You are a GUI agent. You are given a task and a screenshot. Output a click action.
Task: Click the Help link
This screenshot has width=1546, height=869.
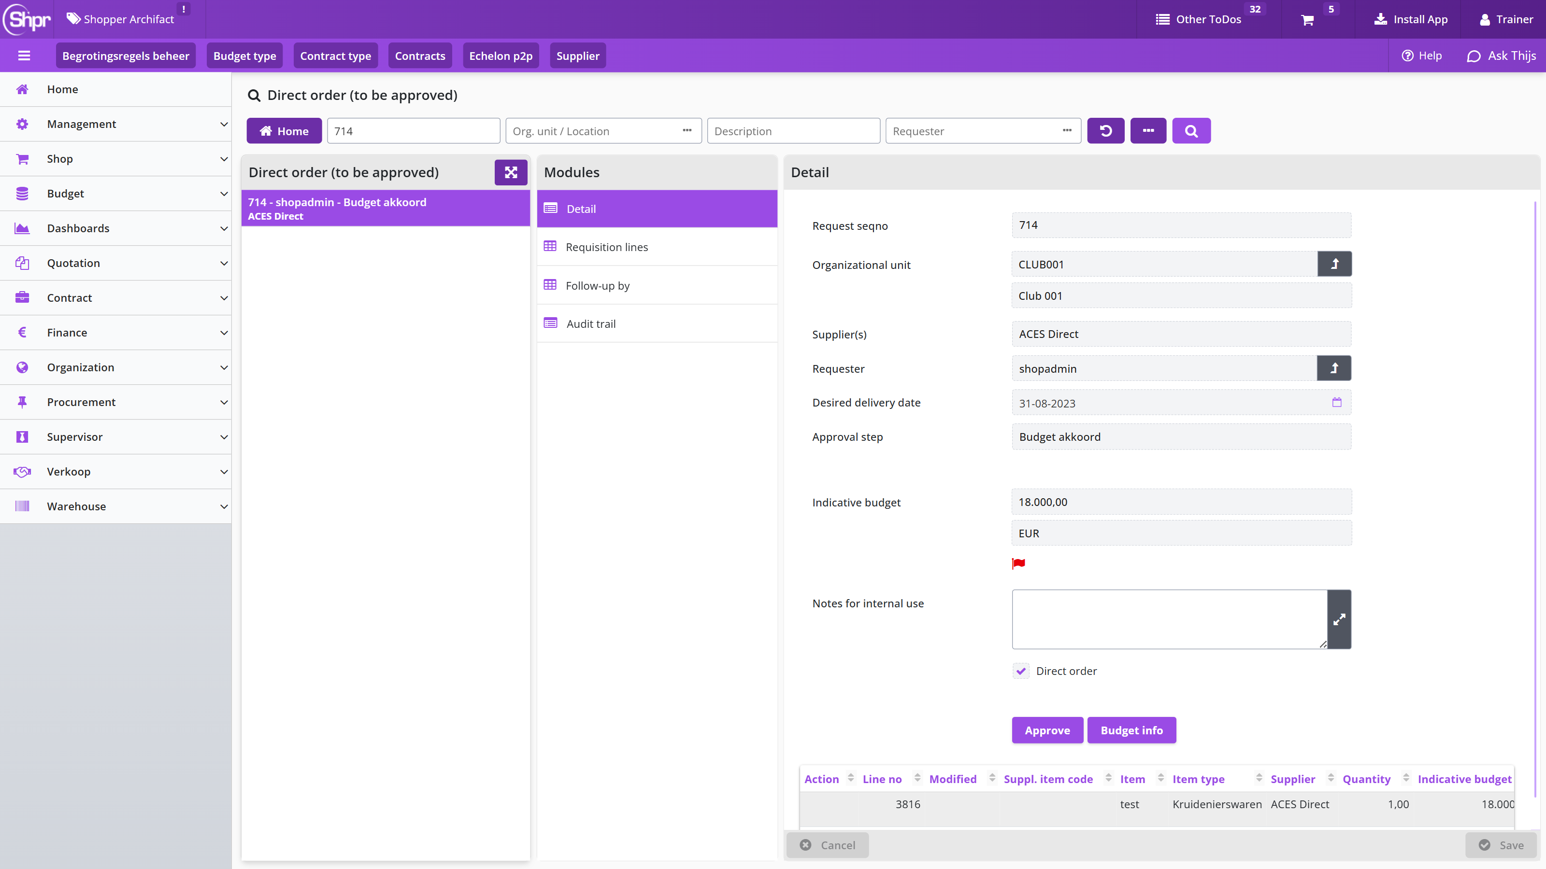pyautogui.click(x=1421, y=56)
